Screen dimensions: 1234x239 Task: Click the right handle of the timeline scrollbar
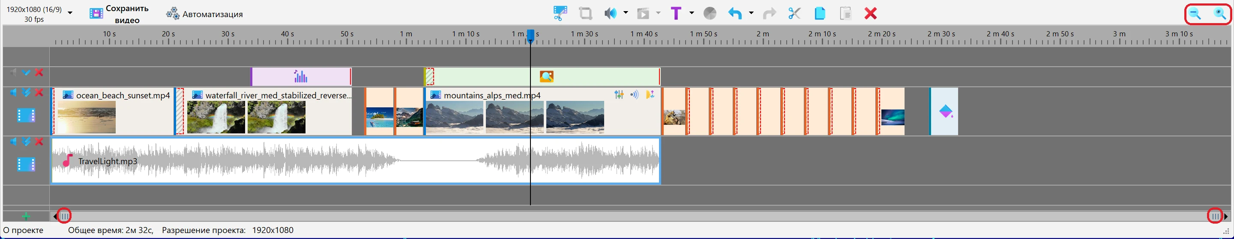(x=1215, y=216)
